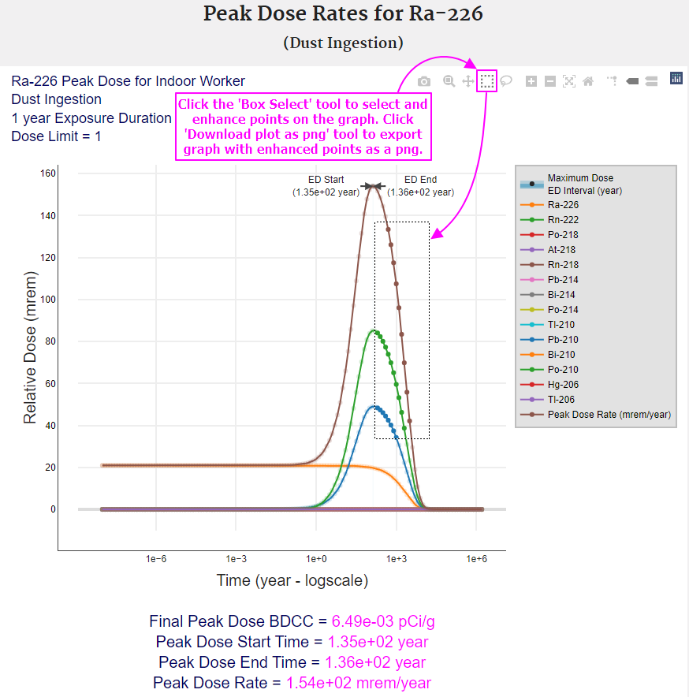689x697 pixels.
Task: Activate the Box Select tool
Action: pos(487,81)
